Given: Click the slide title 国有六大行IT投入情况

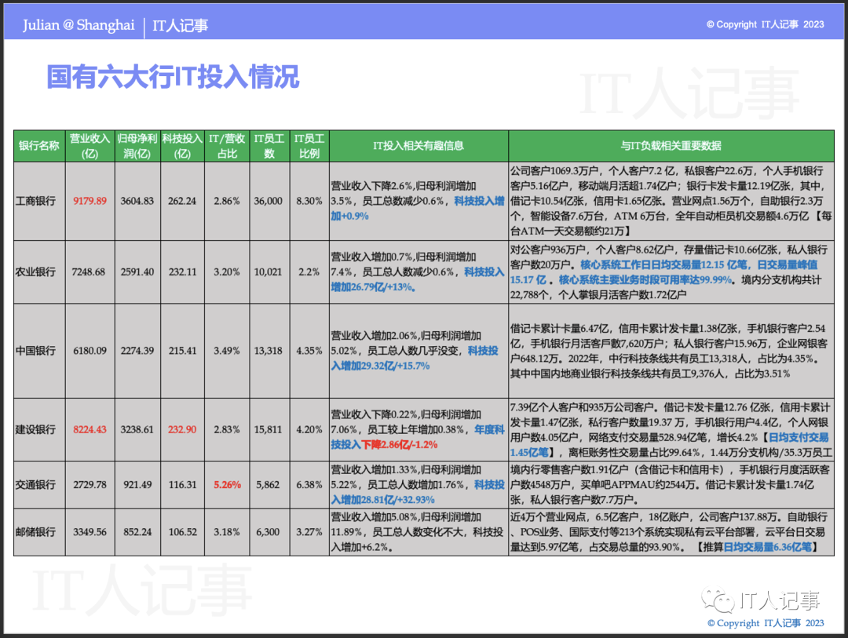Looking at the screenshot, I should (x=173, y=76).
